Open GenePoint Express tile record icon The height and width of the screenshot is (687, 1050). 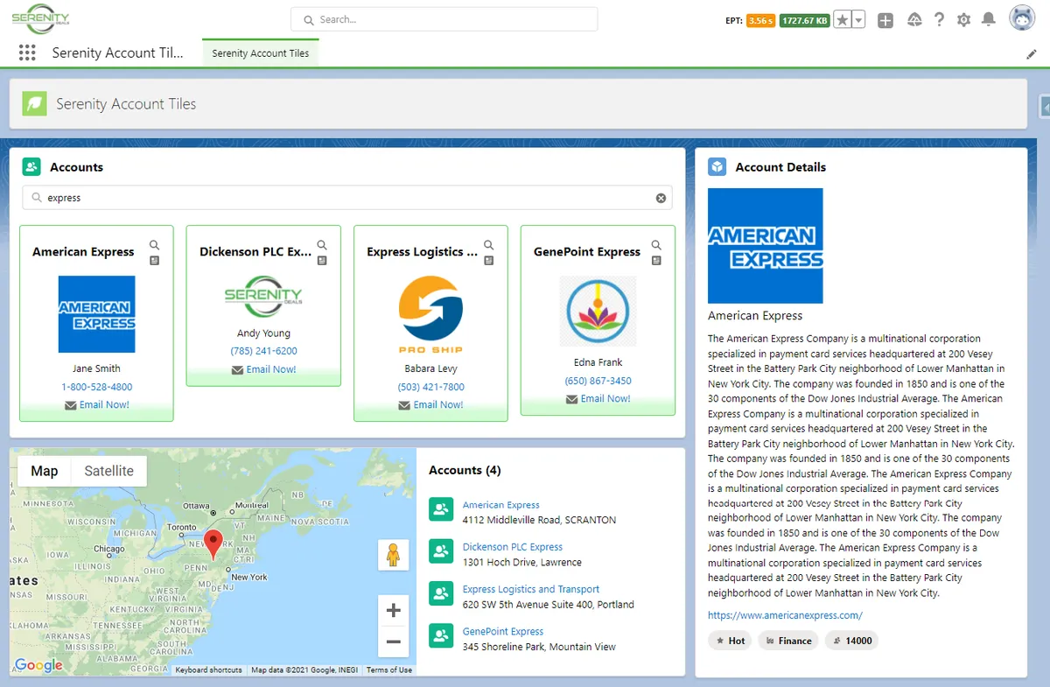656,260
